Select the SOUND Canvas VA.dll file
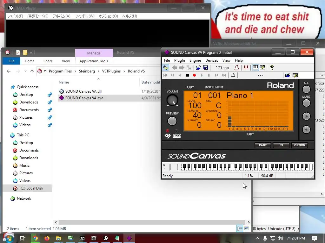Screen dimensions: 325x243 click(83, 91)
